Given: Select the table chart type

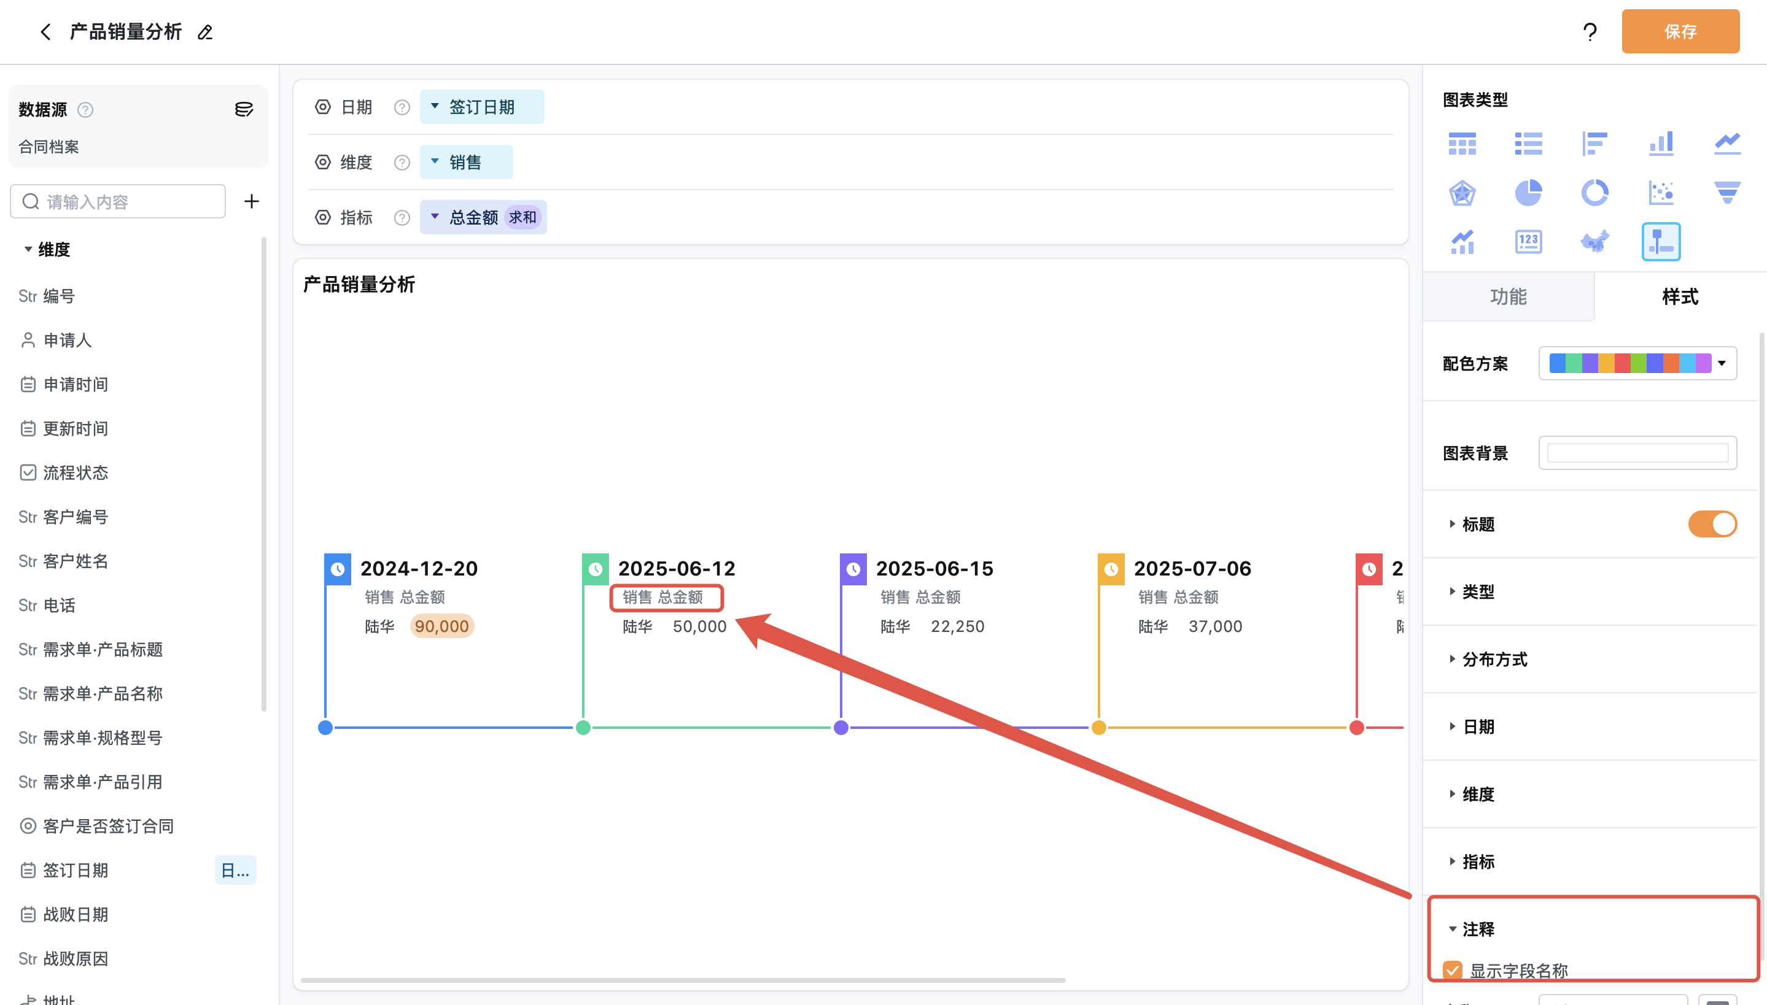Looking at the screenshot, I should pos(1462,144).
